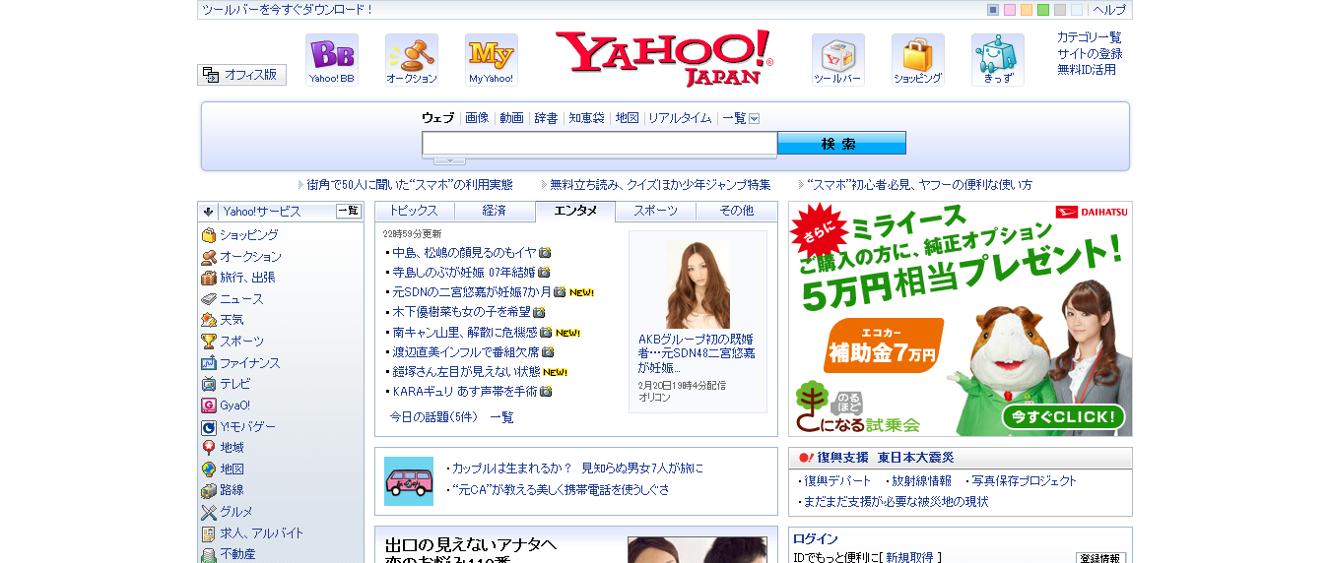This screenshot has width=1329, height=563.
Task: Open the ヘルプ link at top right
Action: (x=1109, y=10)
